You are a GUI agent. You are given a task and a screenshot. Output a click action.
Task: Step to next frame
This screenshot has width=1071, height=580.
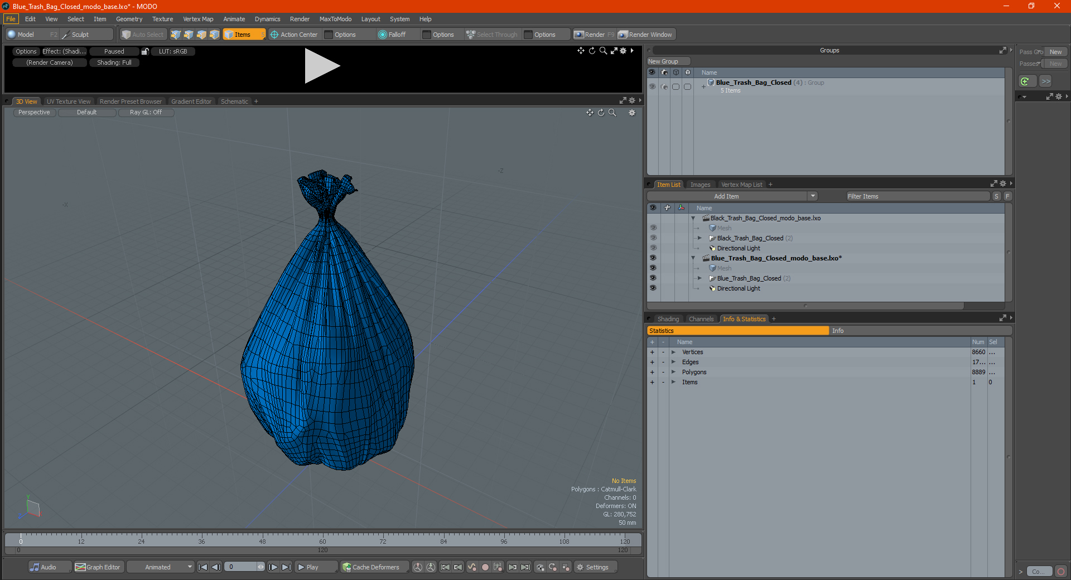point(273,567)
